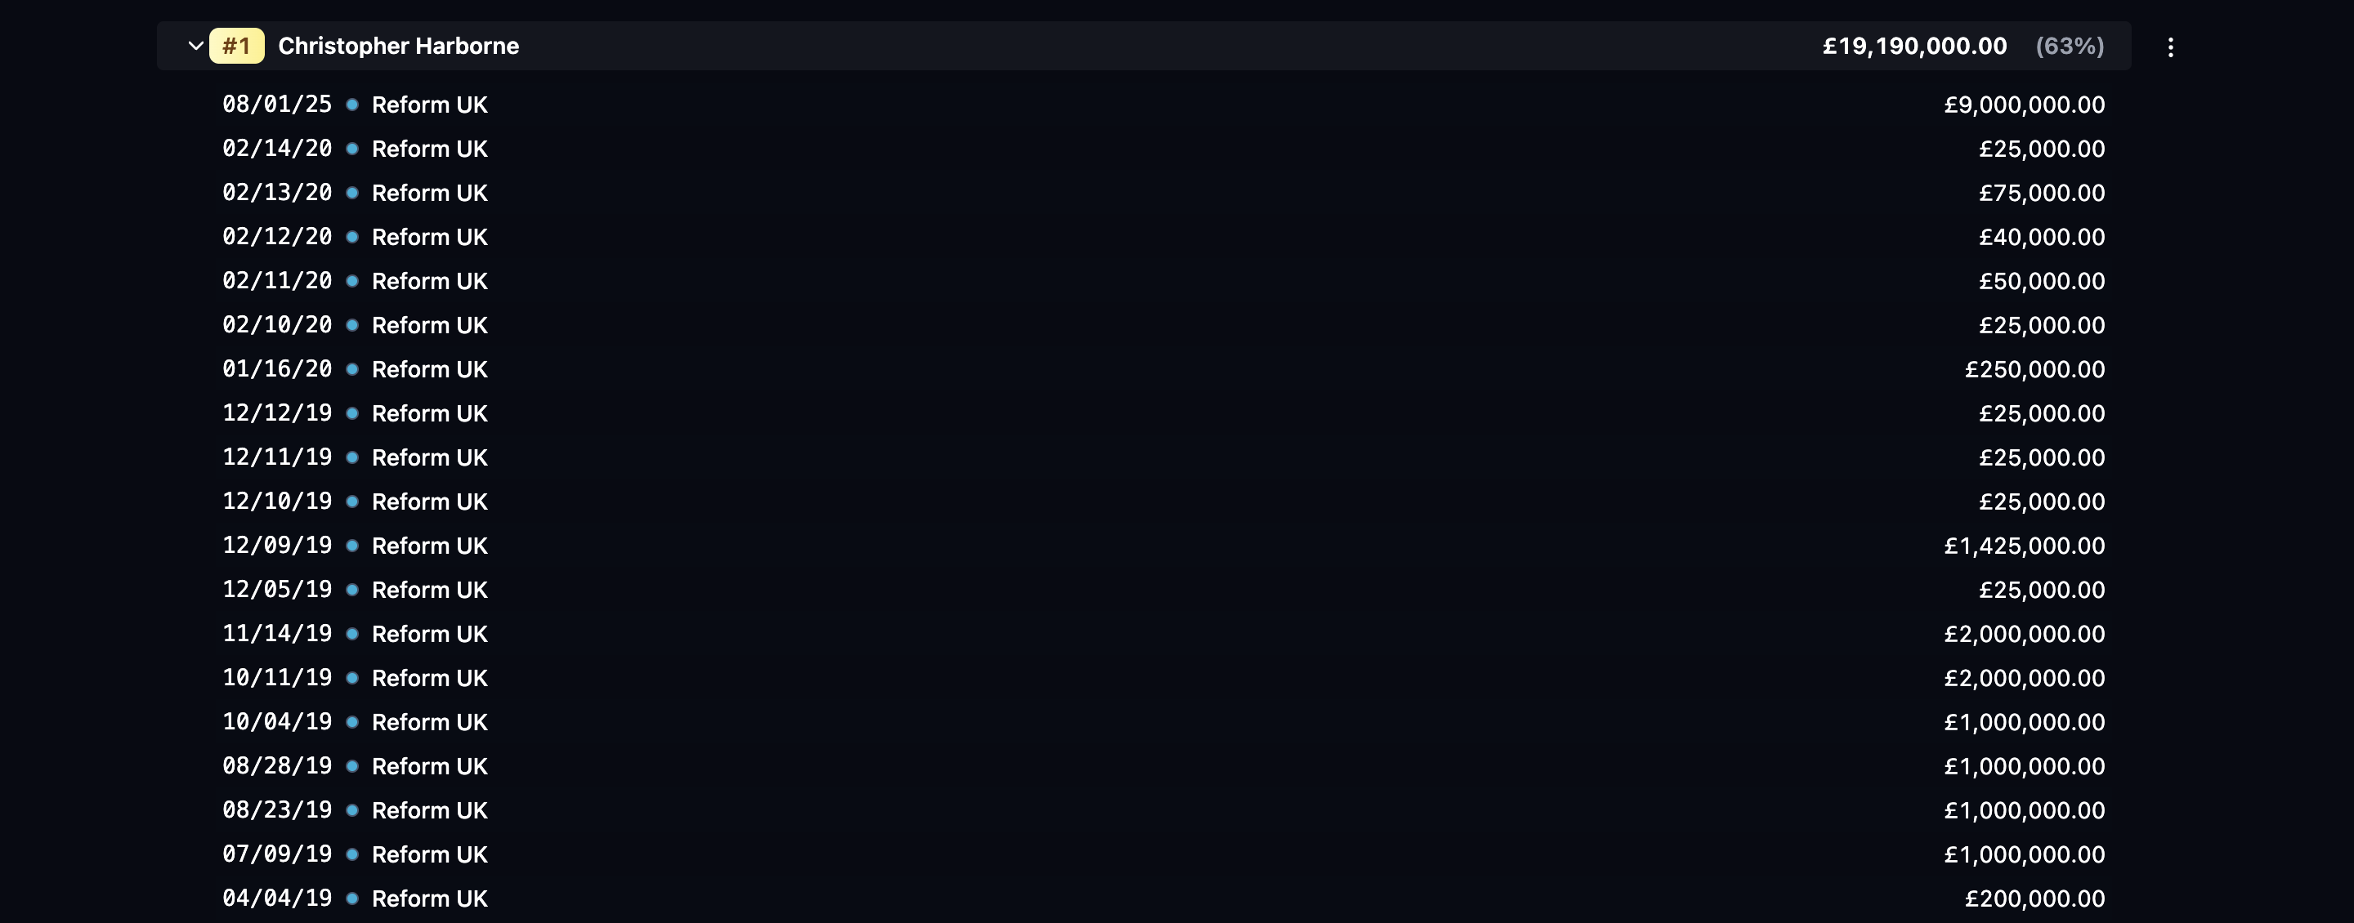Select the £1,425,000.00 donation amount
This screenshot has height=923, width=2354.
click(x=2024, y=546)
